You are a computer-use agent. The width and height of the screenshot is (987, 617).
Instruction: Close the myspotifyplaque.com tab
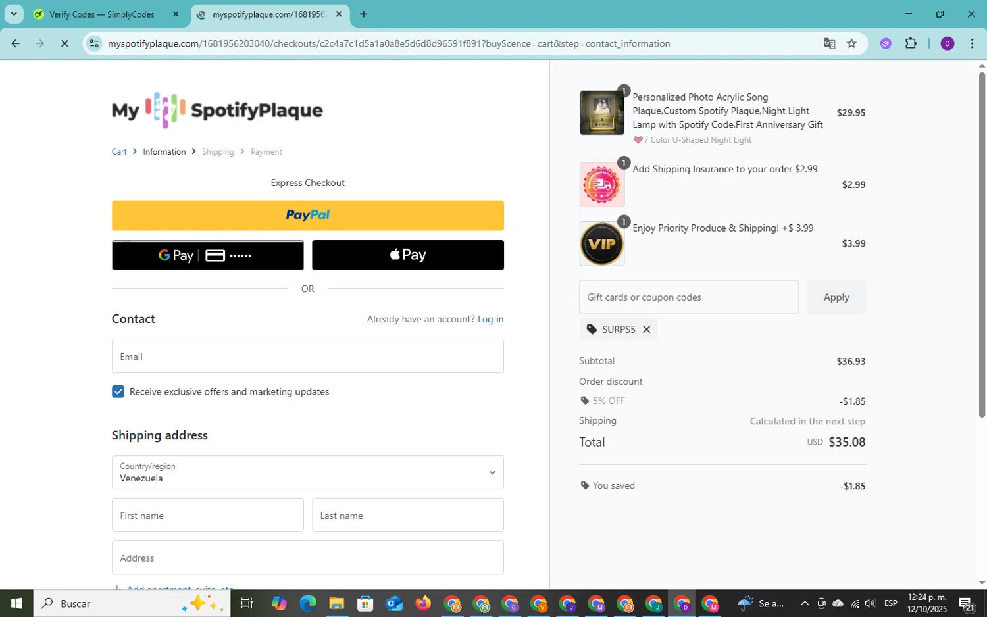coord(339,14)
